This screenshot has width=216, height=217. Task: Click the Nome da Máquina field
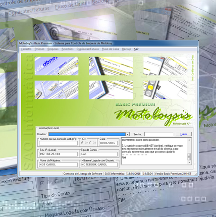coord(58,165)
